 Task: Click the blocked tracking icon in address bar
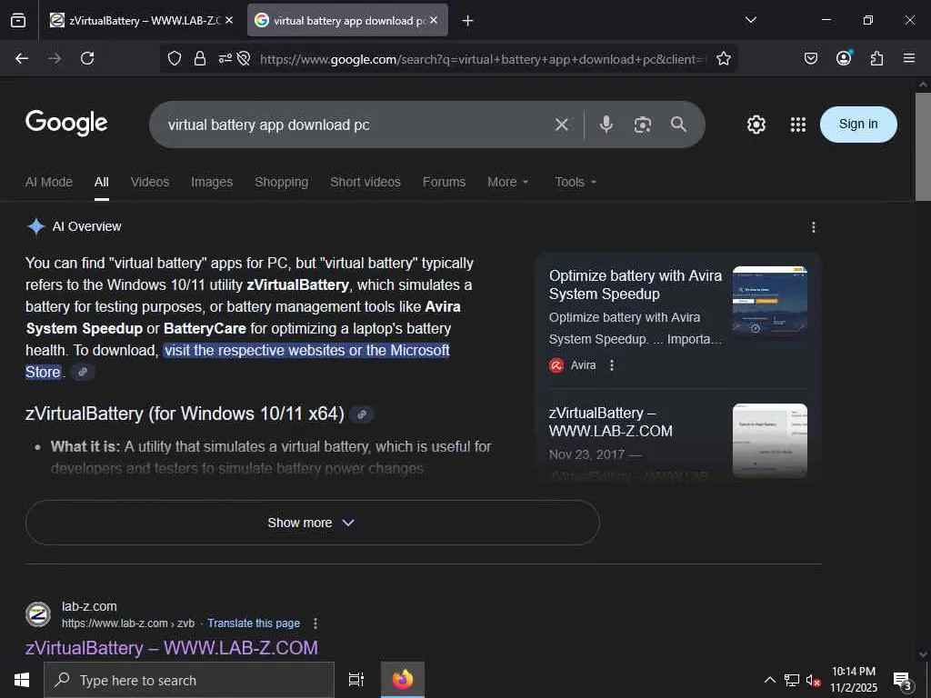(x=244, y=58)
